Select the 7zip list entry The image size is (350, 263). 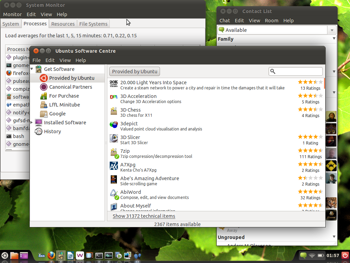click(x=216, y=154)
